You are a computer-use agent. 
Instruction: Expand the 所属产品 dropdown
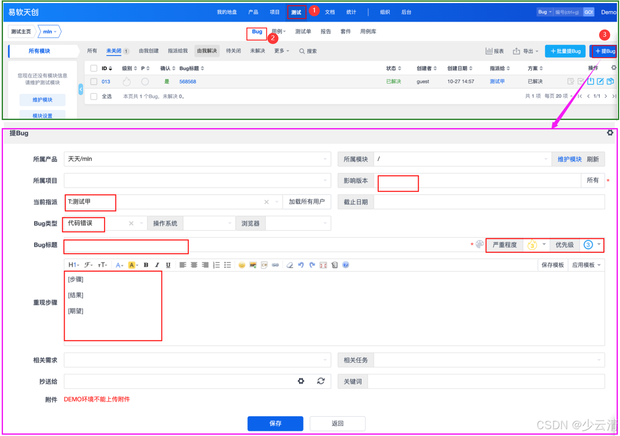[x=197, y=159]
